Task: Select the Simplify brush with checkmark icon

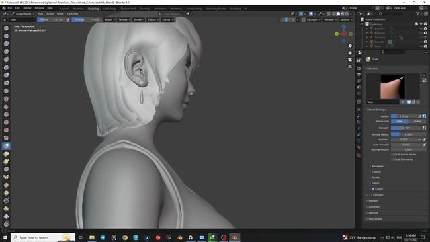Action: coord(6,177)
